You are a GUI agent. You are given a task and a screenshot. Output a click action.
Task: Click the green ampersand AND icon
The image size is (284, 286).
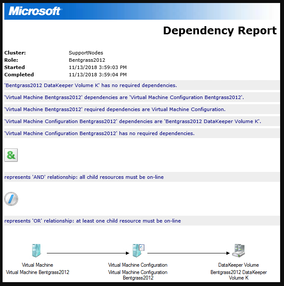pos(11,155)
